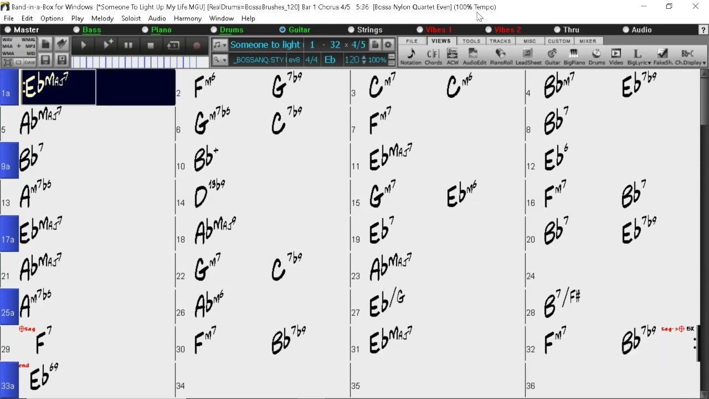Click the song title Someone to light
The image size is (709, 399).
(265, 45)
